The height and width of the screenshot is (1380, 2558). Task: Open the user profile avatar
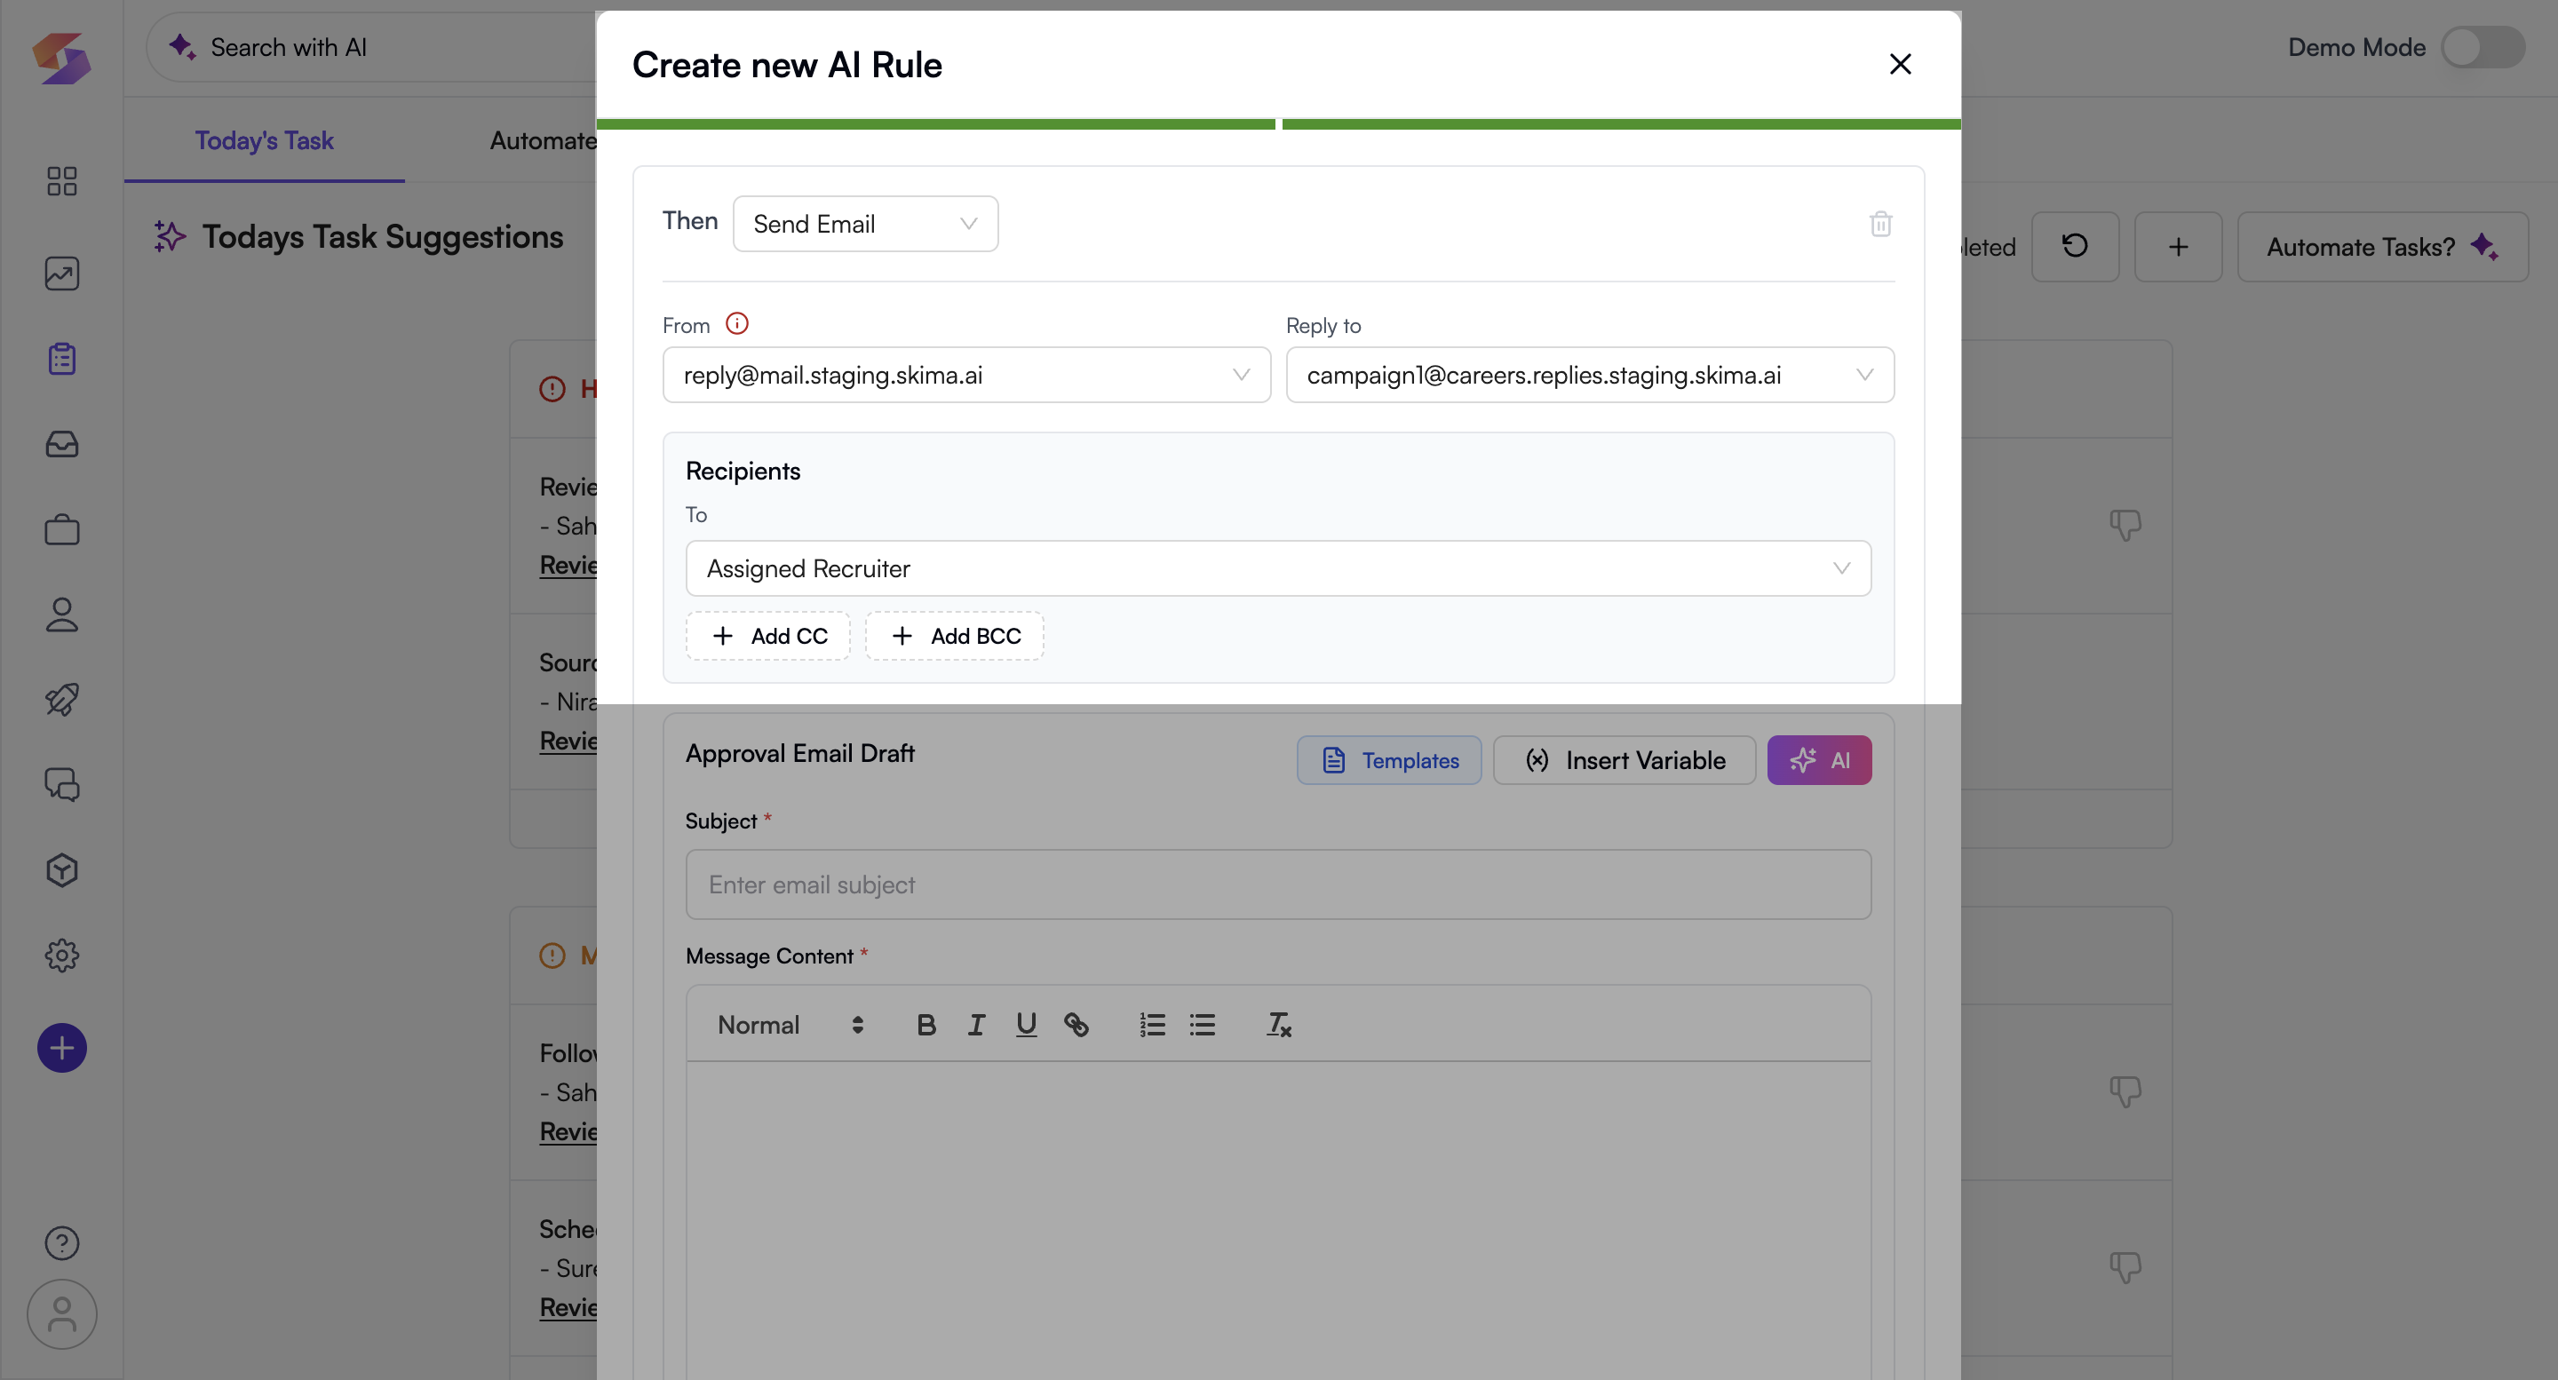click(61, 1313)
